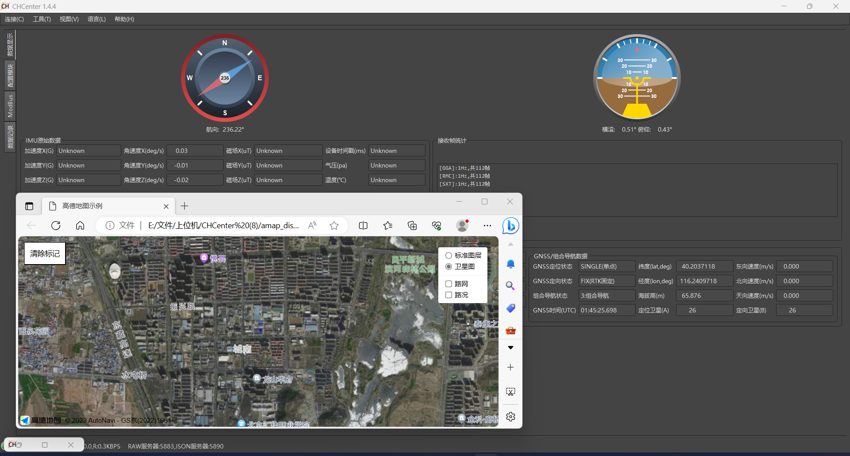Open the Bing Copilot sidebar icon
The image size is (850, 456).
click(x=510, y=226)
